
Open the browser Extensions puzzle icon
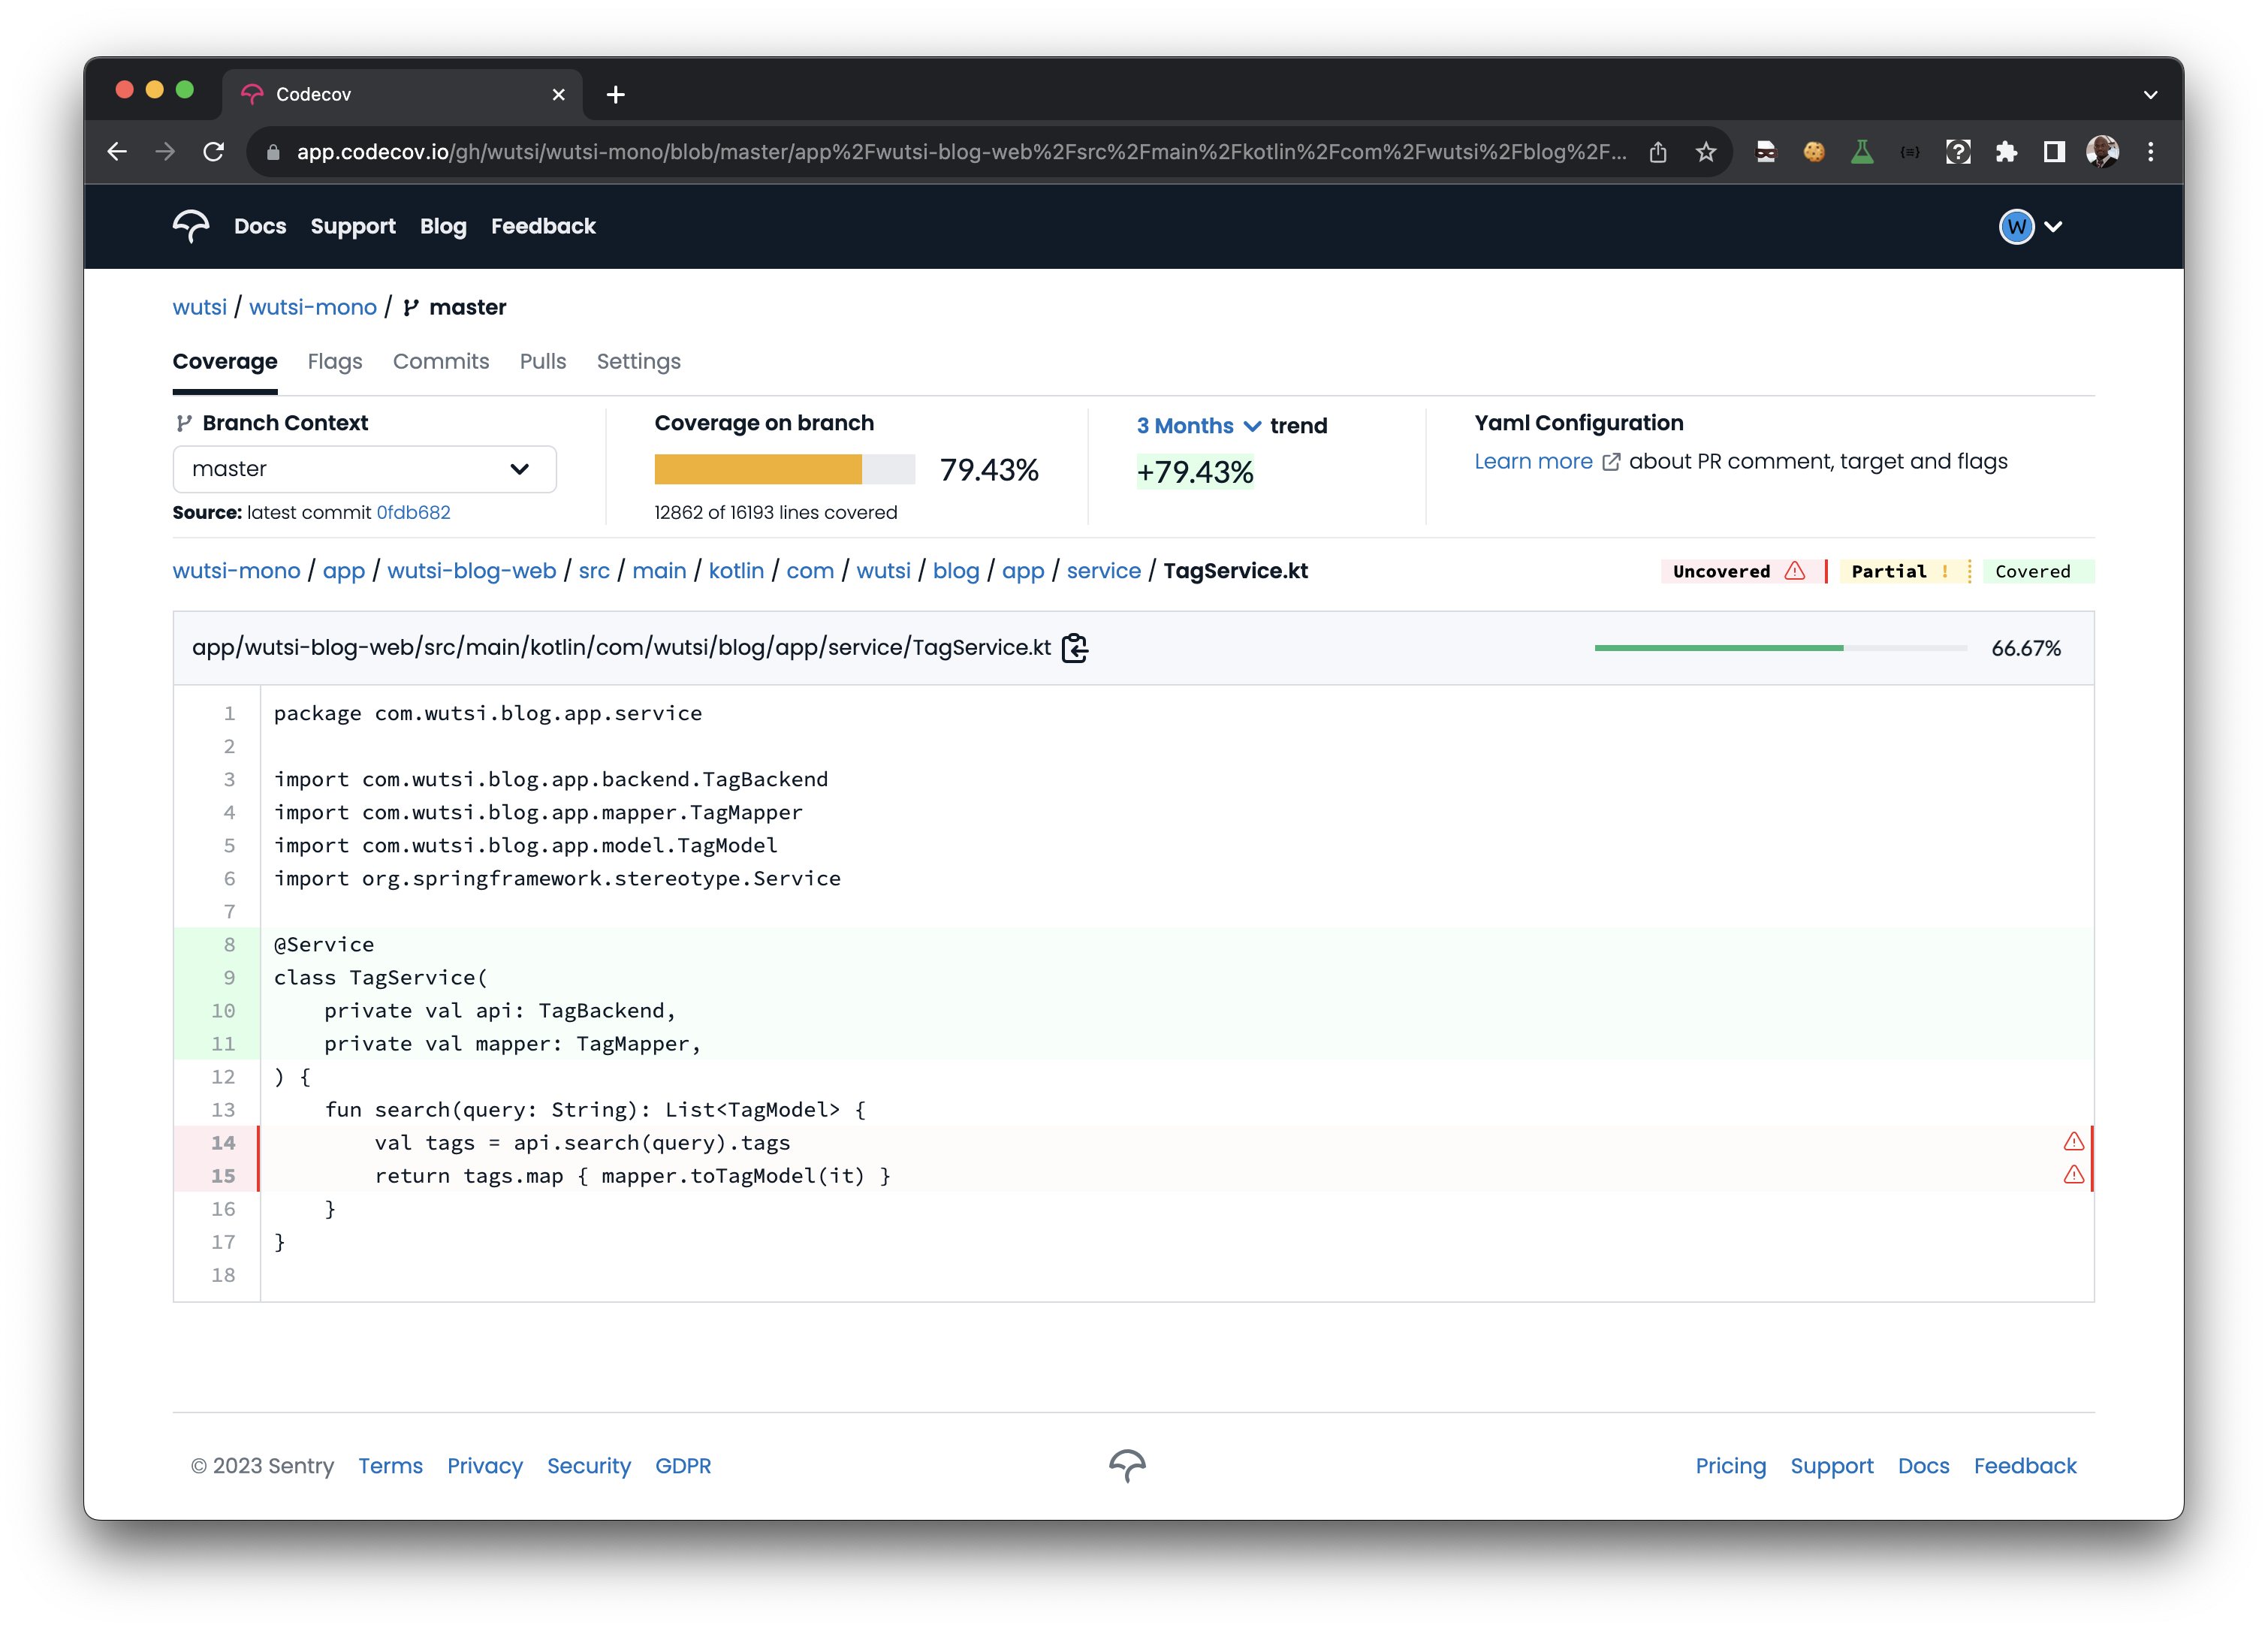point(2006,152)
